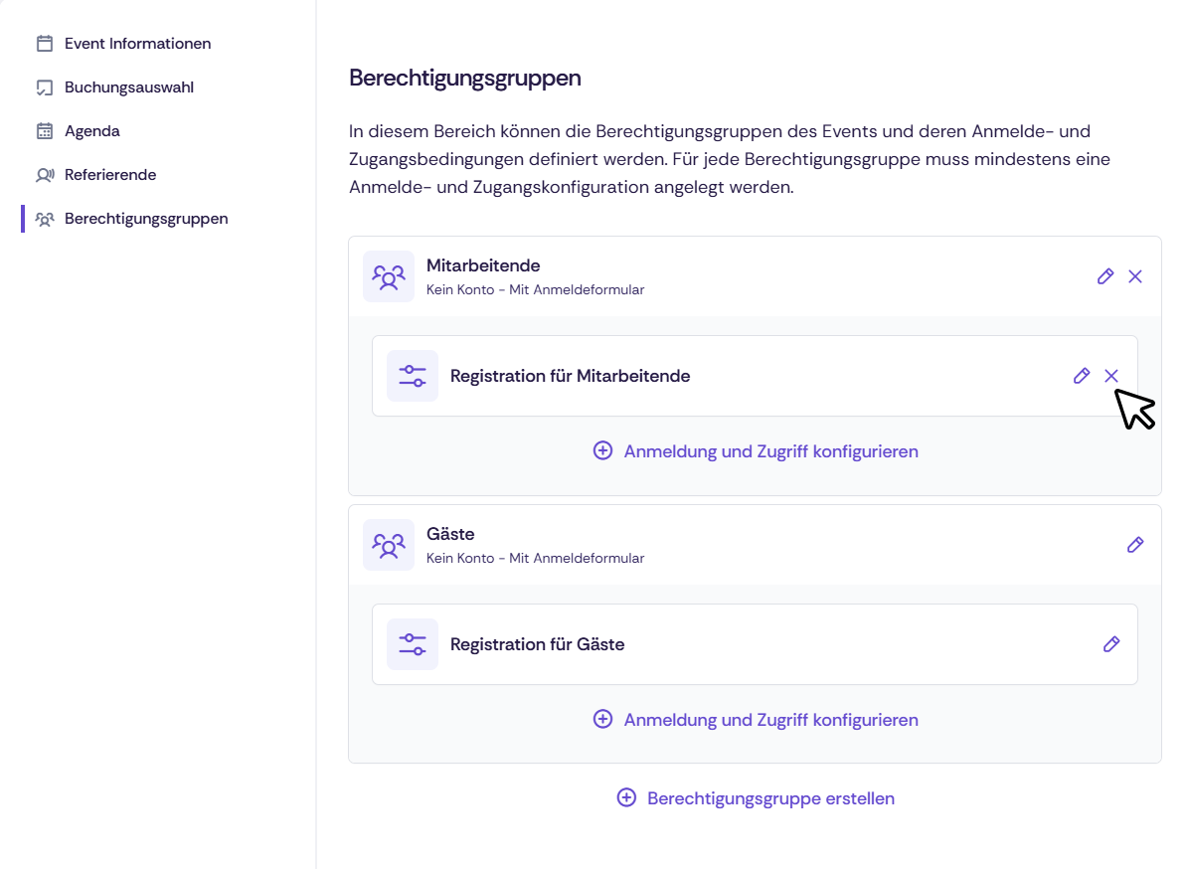Click the plus icon before Anmeldung und Zugriff konfigurieren
Image resolution: width=1186 pixels, height=869 pixels.
tap(603, 450)
